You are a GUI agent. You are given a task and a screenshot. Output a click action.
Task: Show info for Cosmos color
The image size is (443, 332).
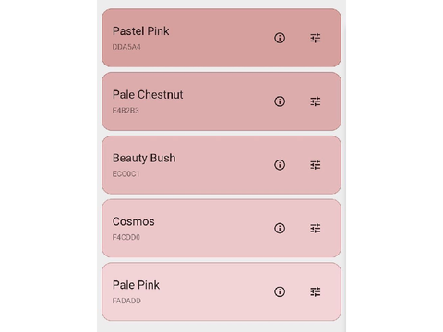[x=280, y=228]
